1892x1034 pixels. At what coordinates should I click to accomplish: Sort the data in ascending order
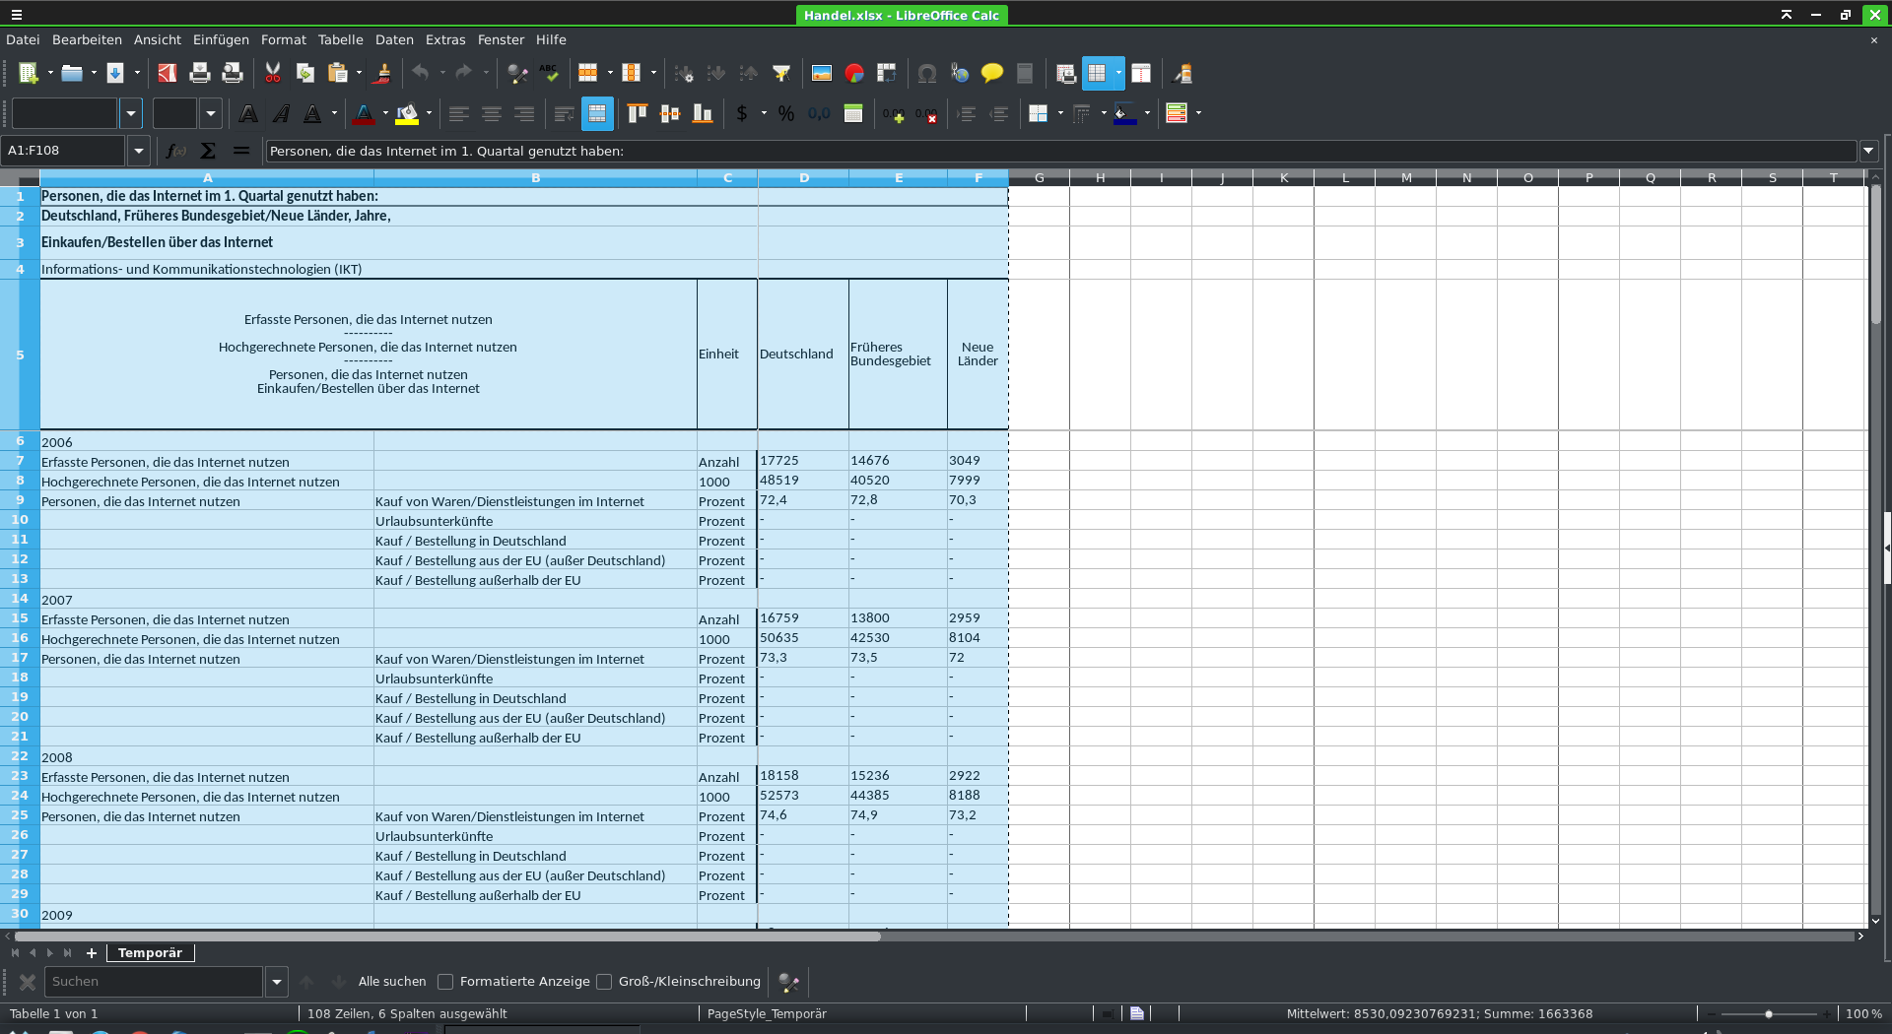[x=716, y=73]
